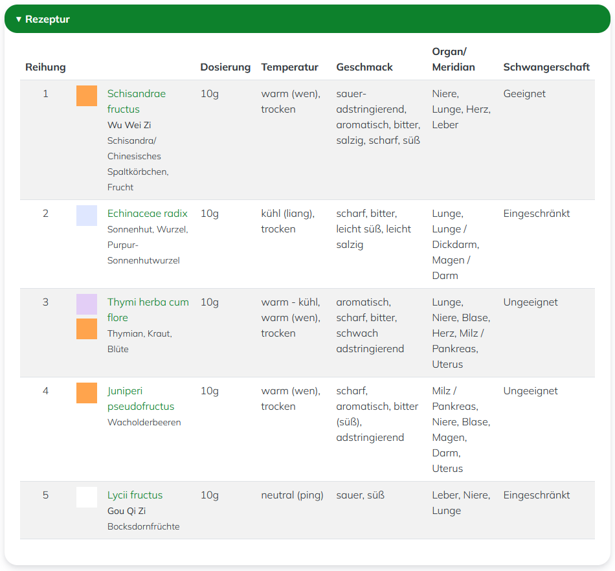
Task: Click the Geeignet status for Schisandrae fructus
Action: pyautogui.click(x=524, y=94)
